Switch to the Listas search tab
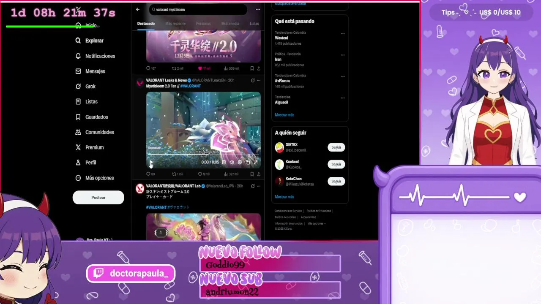Viewport: 541px width, 304px height. pyautogui.click(x=254, y=24)
